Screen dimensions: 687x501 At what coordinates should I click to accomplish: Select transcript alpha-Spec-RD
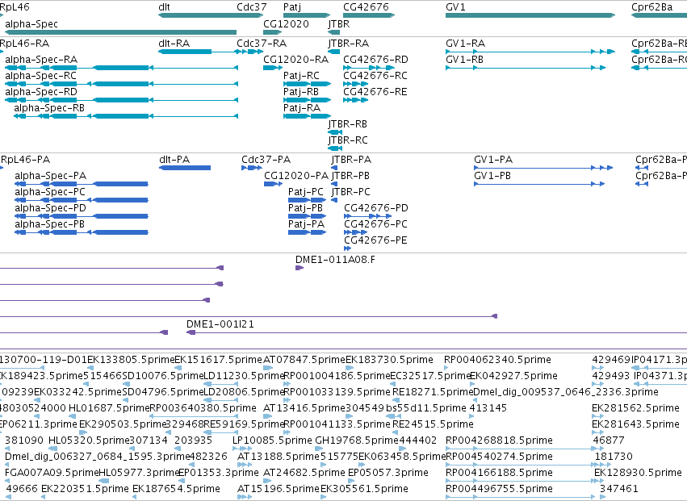tap(121, 100)
